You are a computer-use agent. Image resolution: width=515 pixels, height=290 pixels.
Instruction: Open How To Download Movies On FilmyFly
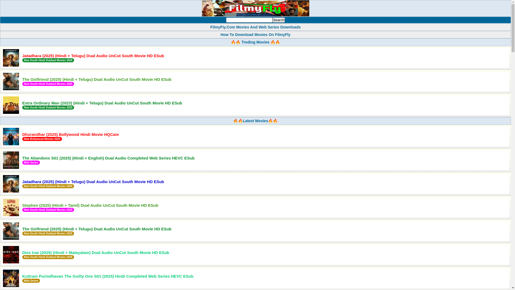point(255,35)
